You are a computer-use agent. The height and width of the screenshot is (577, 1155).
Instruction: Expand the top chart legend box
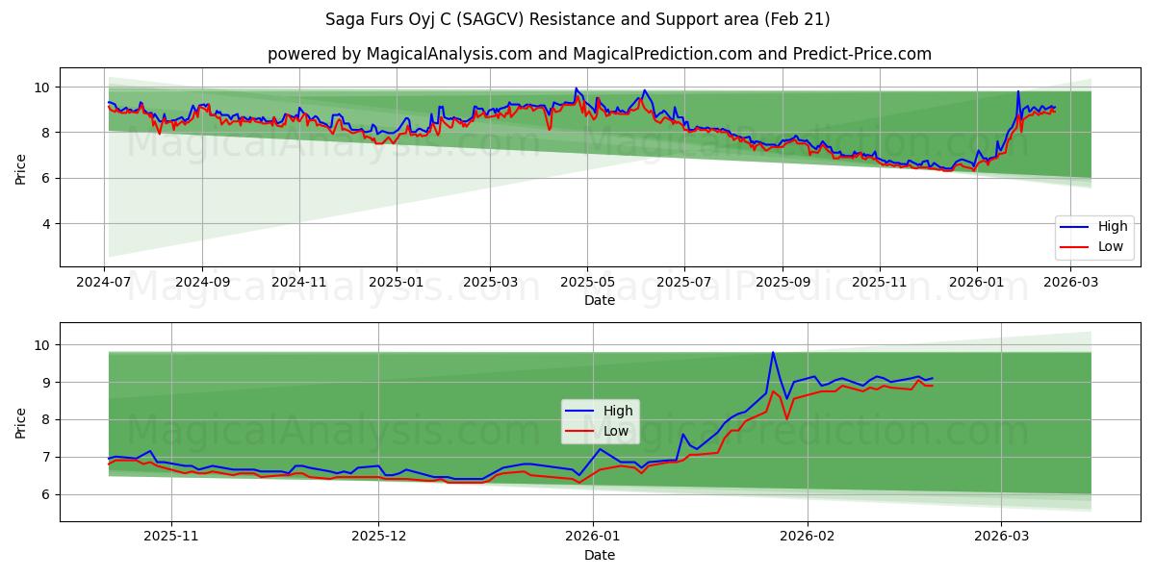(x=1094, y=237)
